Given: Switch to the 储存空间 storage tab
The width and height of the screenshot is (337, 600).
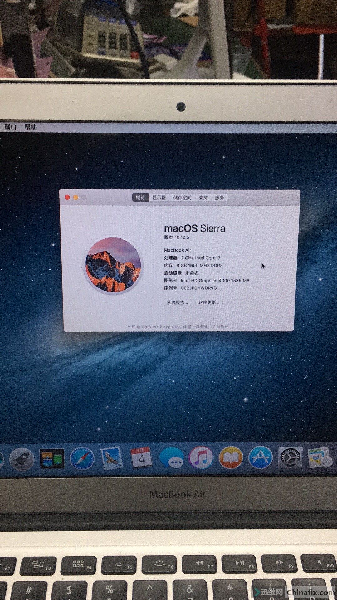Looking at the screenshot, I should point(182,197).
